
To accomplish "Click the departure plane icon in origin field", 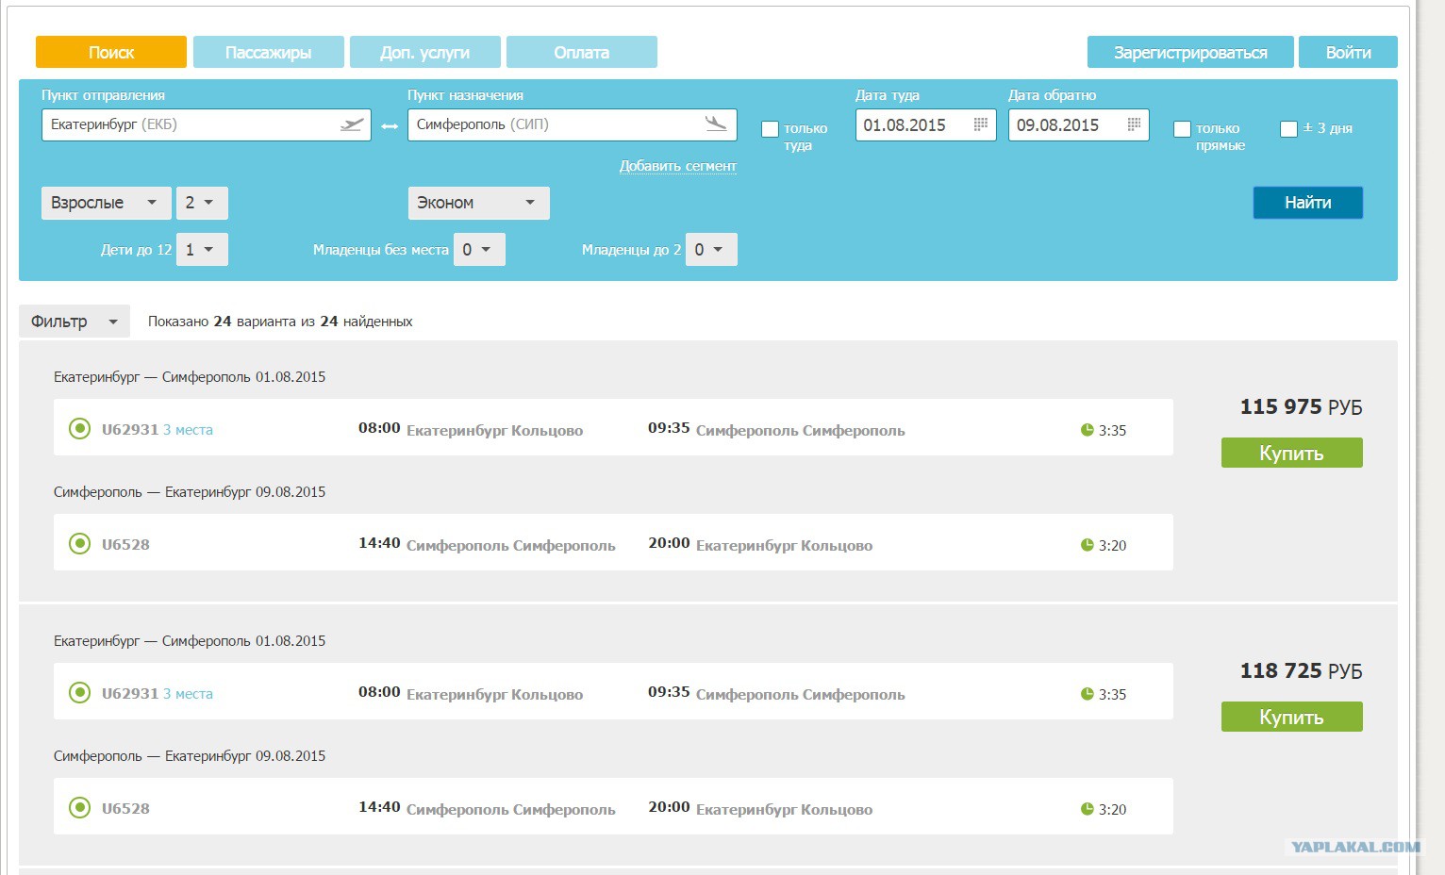I will (x=352, y=124).
